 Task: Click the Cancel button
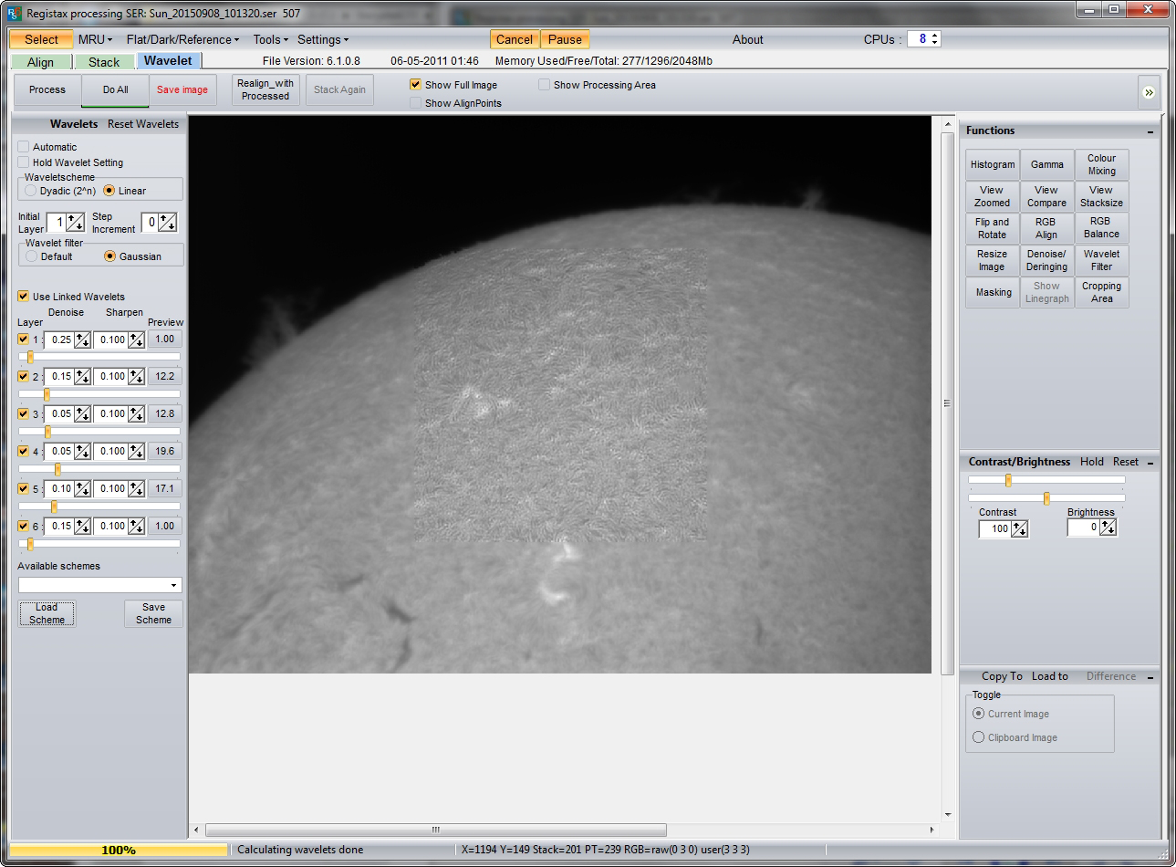coord(515,39)
